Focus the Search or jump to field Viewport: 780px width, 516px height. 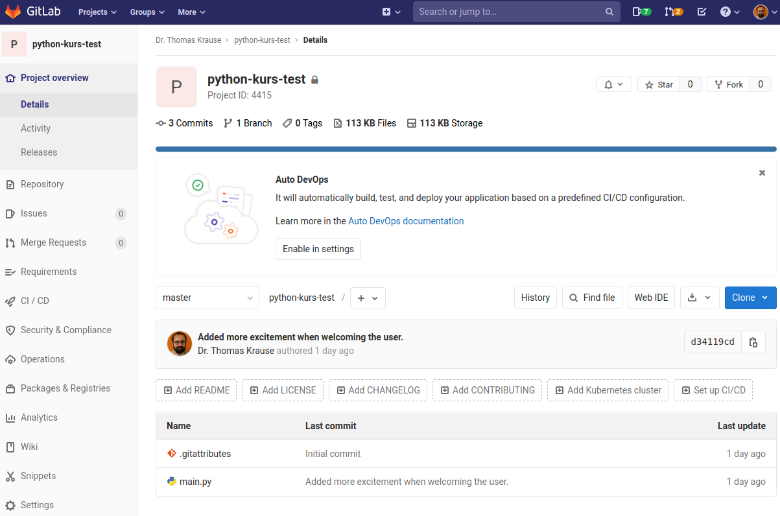[515, 12]
